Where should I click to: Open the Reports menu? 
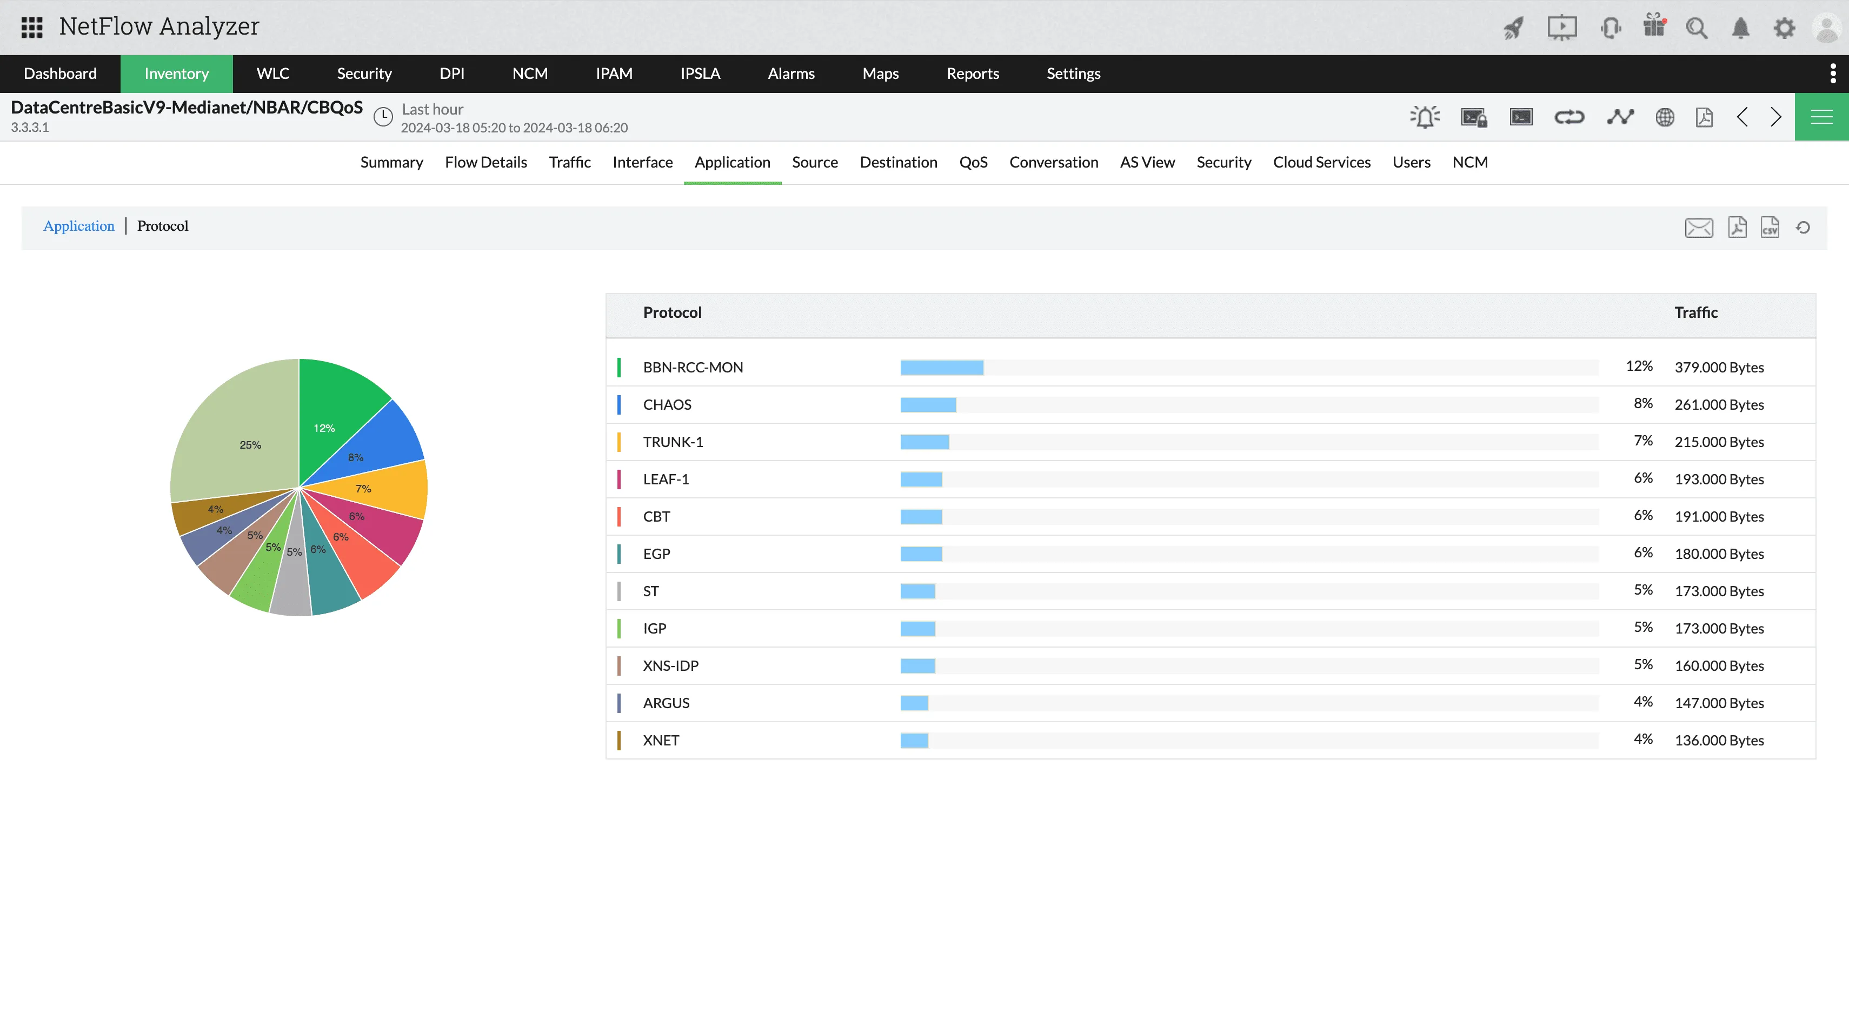973,73
